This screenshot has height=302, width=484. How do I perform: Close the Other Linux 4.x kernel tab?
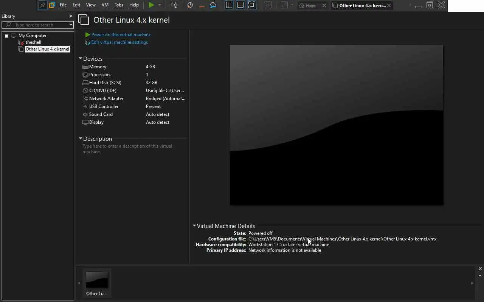pos(389,6)
